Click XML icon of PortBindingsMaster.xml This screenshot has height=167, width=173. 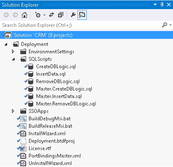click(23, 156)
